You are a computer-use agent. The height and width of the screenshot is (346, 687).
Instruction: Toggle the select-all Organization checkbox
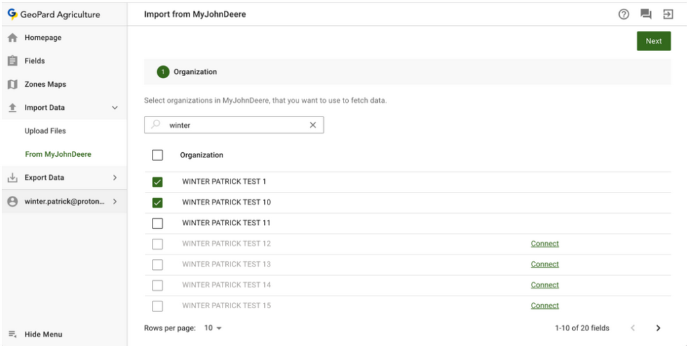(158, 155)
